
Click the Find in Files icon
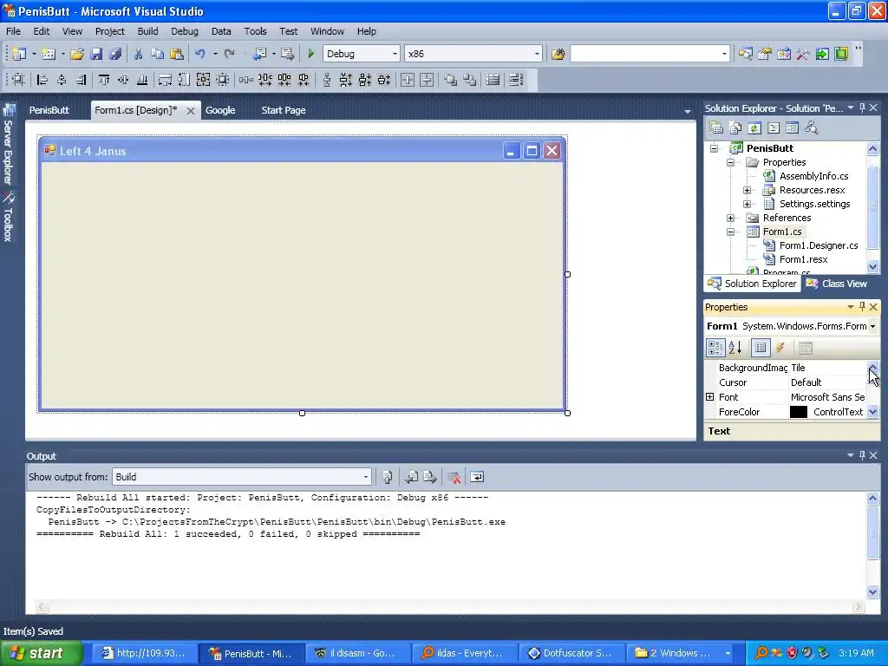tap(558, 54)
